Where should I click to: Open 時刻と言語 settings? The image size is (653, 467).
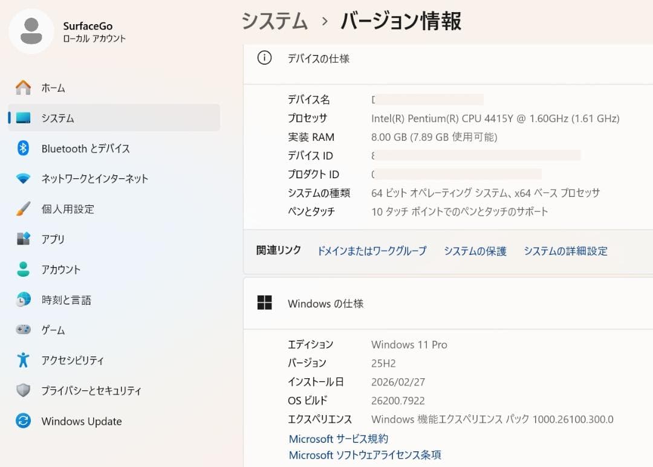coord(114,300)
